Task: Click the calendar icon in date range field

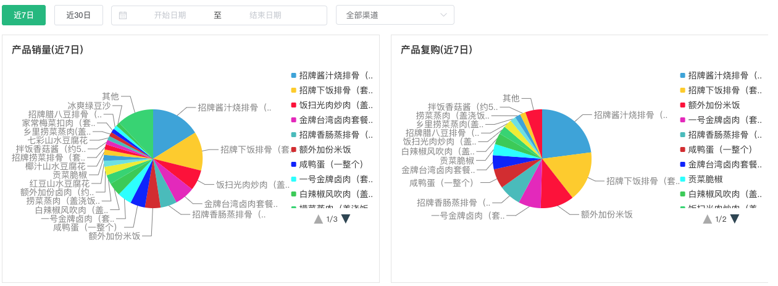Action: (123, 15)
